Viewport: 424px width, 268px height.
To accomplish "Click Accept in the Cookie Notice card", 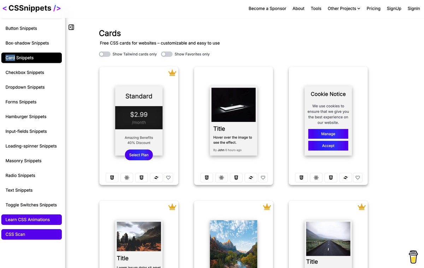I will [x=328, y=146].
